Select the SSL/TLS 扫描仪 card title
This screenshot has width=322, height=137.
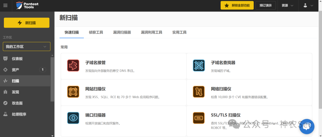tap(226, 115)
